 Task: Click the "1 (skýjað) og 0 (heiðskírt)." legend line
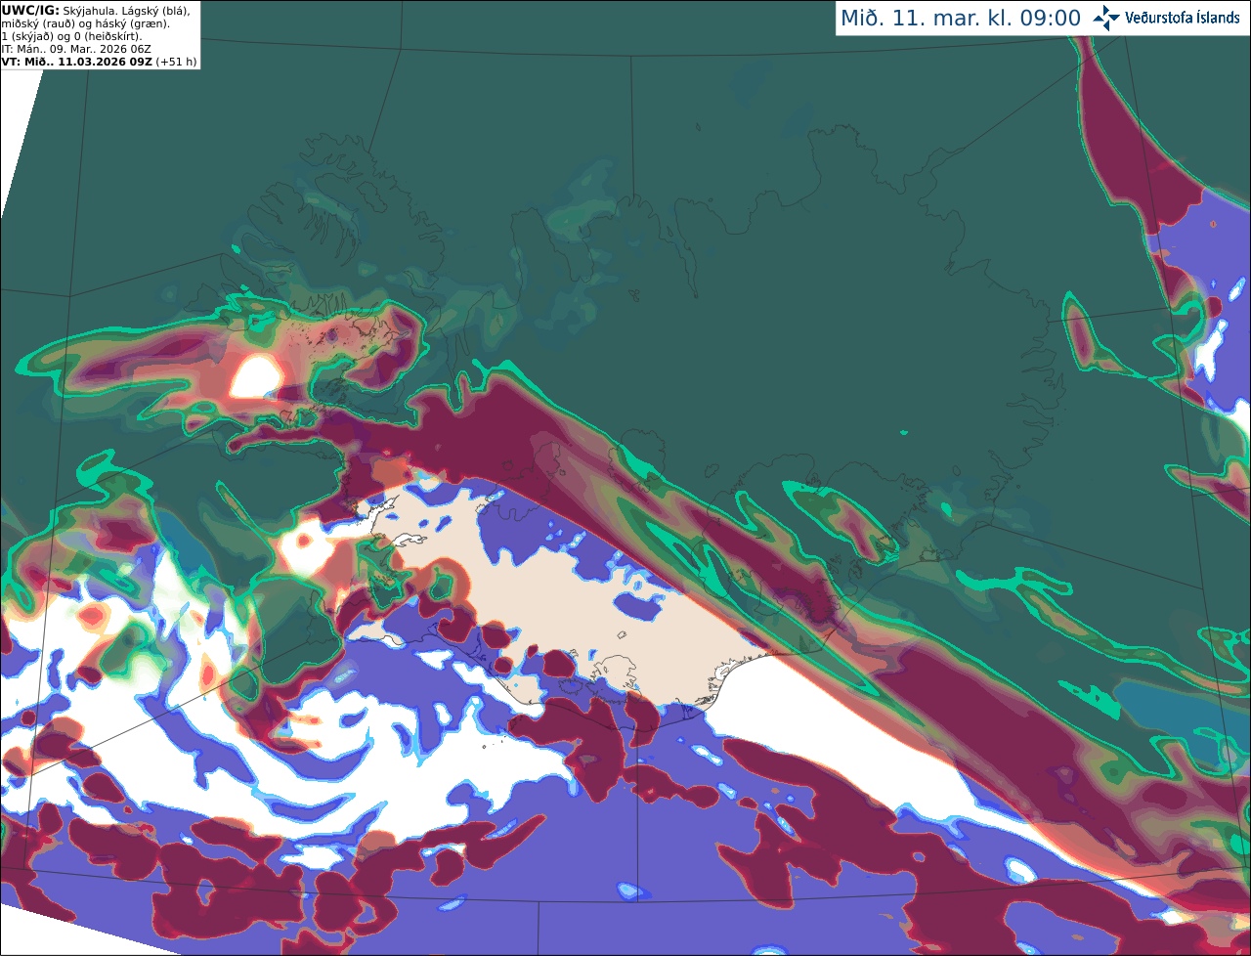[x=71, y=36]
